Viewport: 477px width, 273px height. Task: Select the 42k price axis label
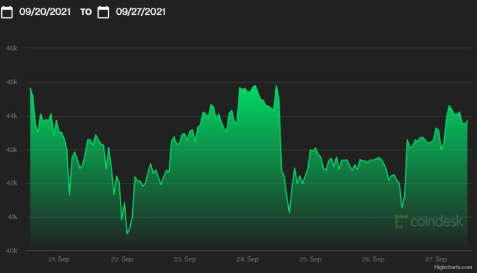(x=12, y=184)
